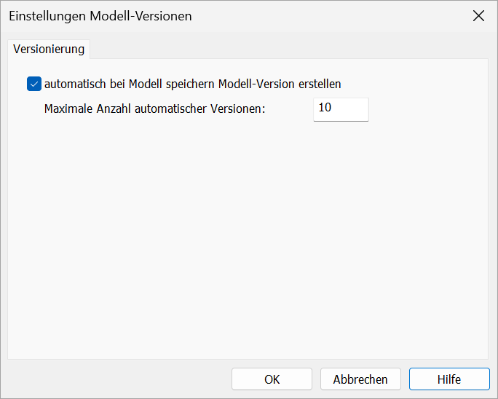Disable auto-versioning on model save
Screen dimensions: 498x399
click(34, 84)
